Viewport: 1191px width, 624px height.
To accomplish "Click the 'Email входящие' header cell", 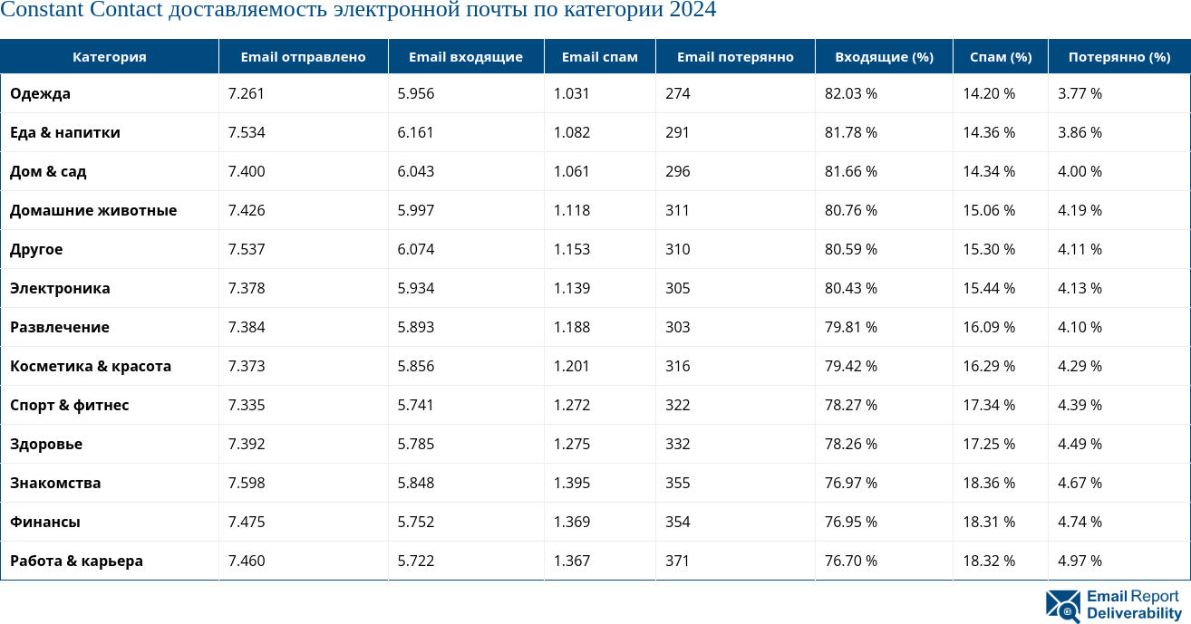I will (465, 57).
